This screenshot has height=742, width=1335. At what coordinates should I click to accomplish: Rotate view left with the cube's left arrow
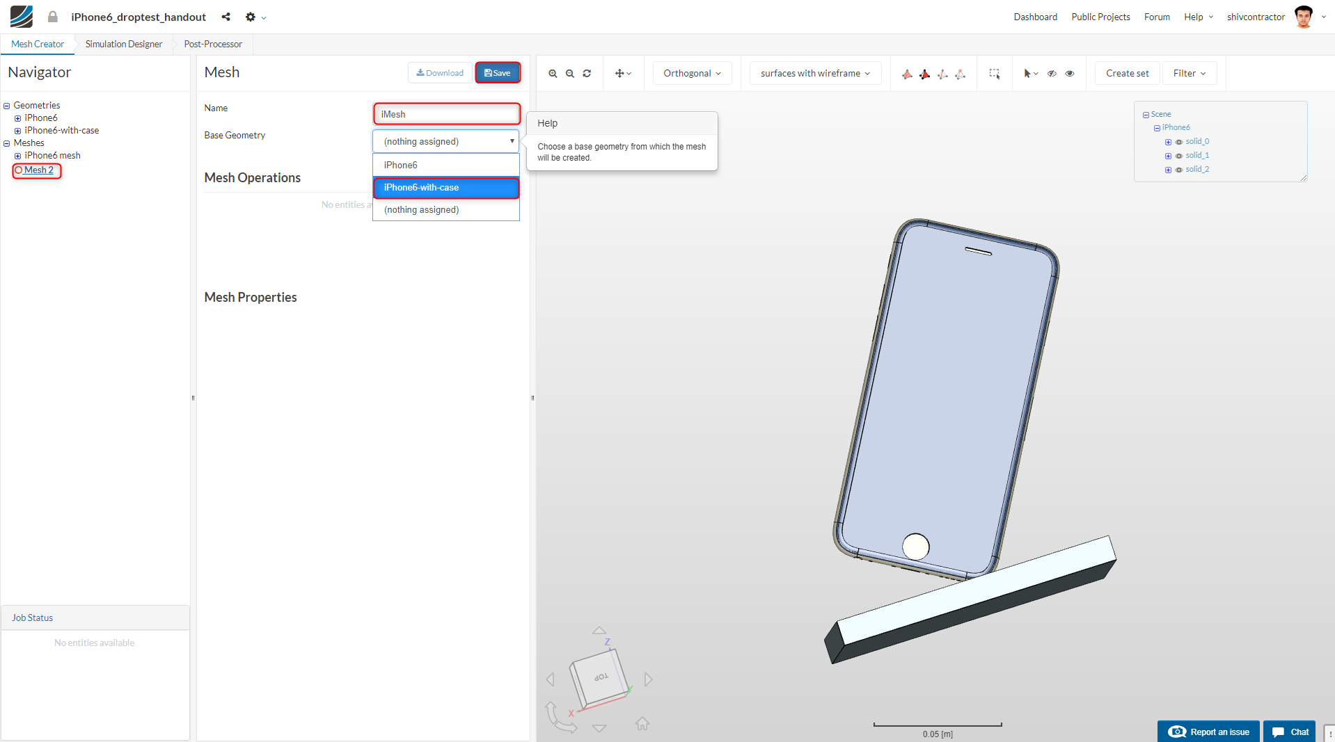[x=551, y=679]
